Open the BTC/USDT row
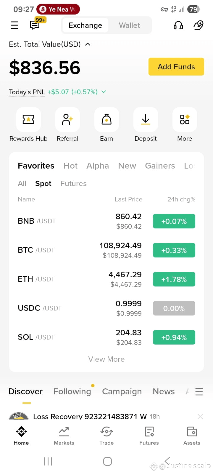 [x=106, y=250]
